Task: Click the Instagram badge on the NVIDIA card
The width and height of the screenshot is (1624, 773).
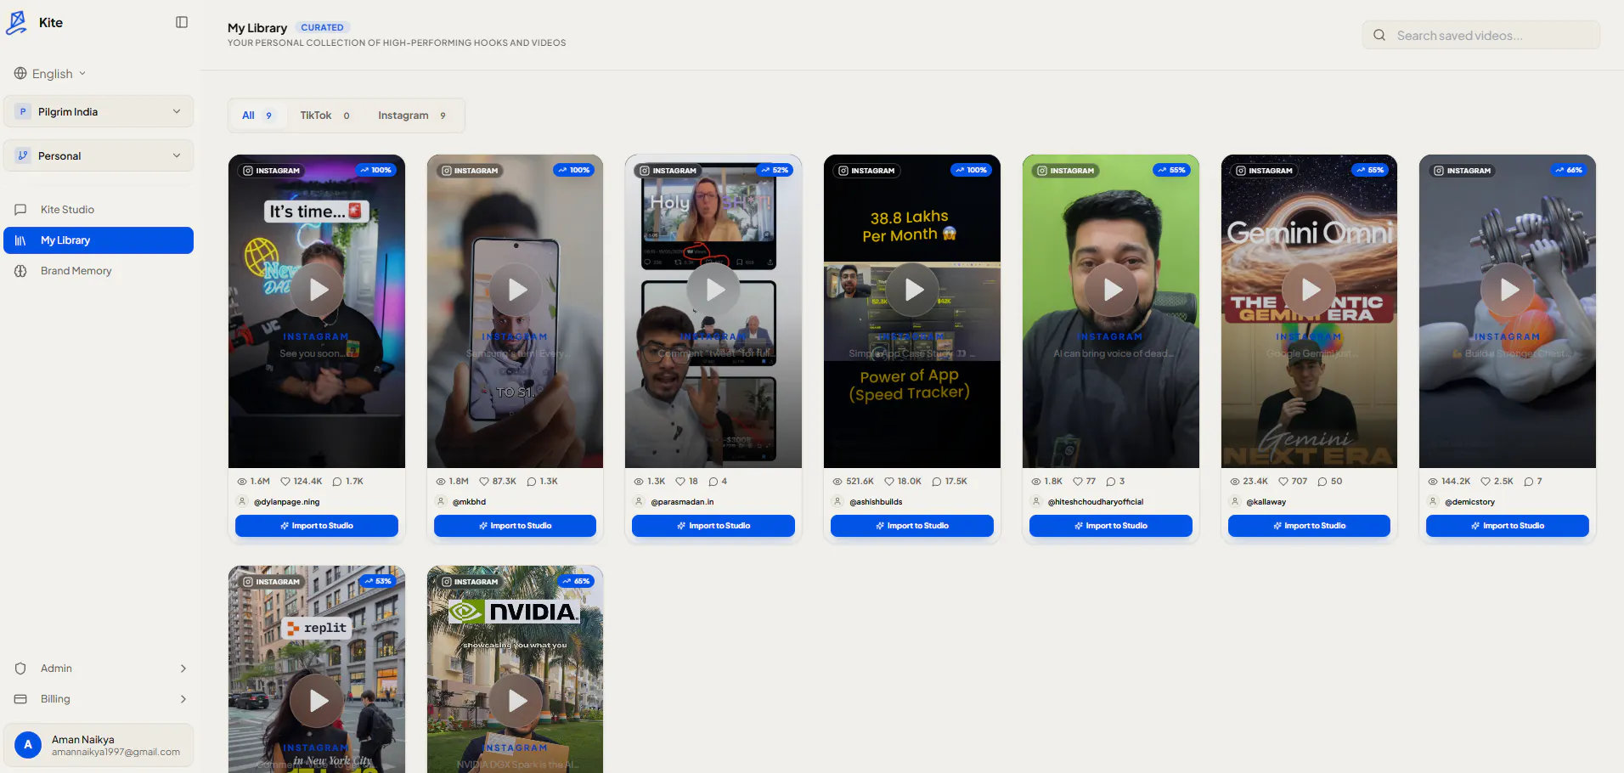Action: point(470,582)
